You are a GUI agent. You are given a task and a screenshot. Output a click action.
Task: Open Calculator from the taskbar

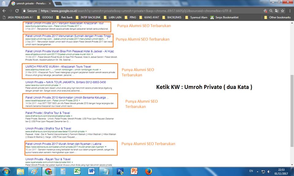pos(63,171)
